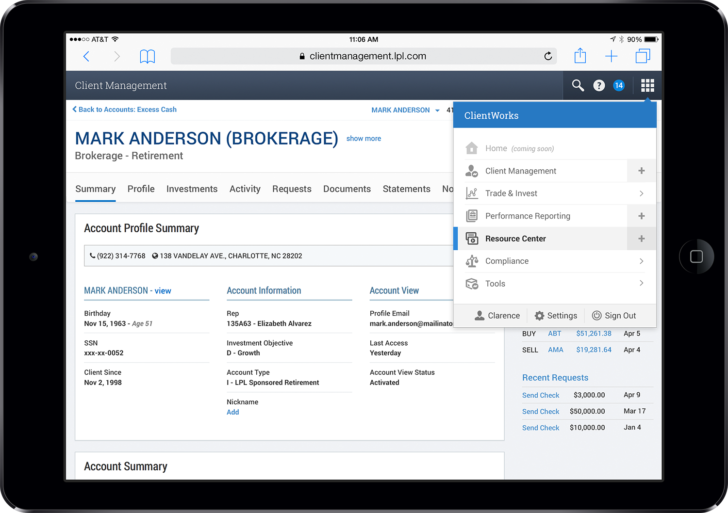Viewport: 728px width, 513px height.
Task: Open the help question mark icon
Action: (x=599, y=86)
